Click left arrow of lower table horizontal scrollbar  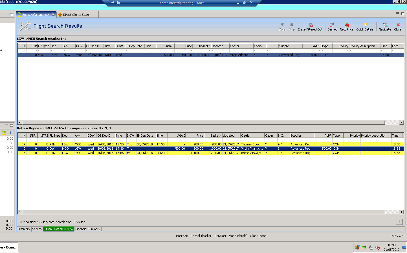tap(20, 212)
